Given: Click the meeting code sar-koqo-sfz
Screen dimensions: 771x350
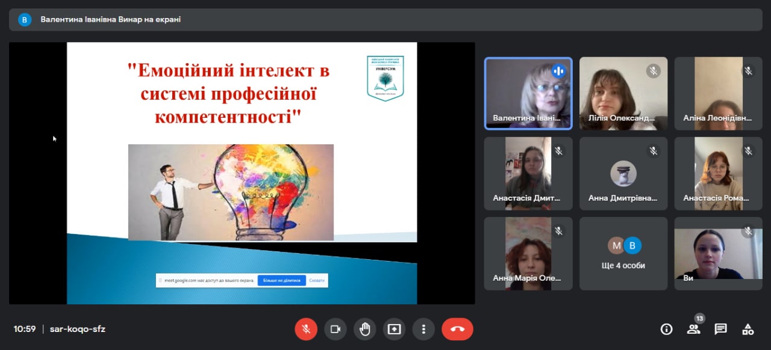Looking at the screenshot, I should pyautogui.click(x=78, y=329).
